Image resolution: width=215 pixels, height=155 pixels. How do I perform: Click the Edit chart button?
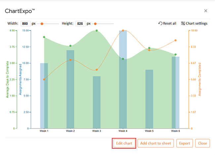point(124,143)
